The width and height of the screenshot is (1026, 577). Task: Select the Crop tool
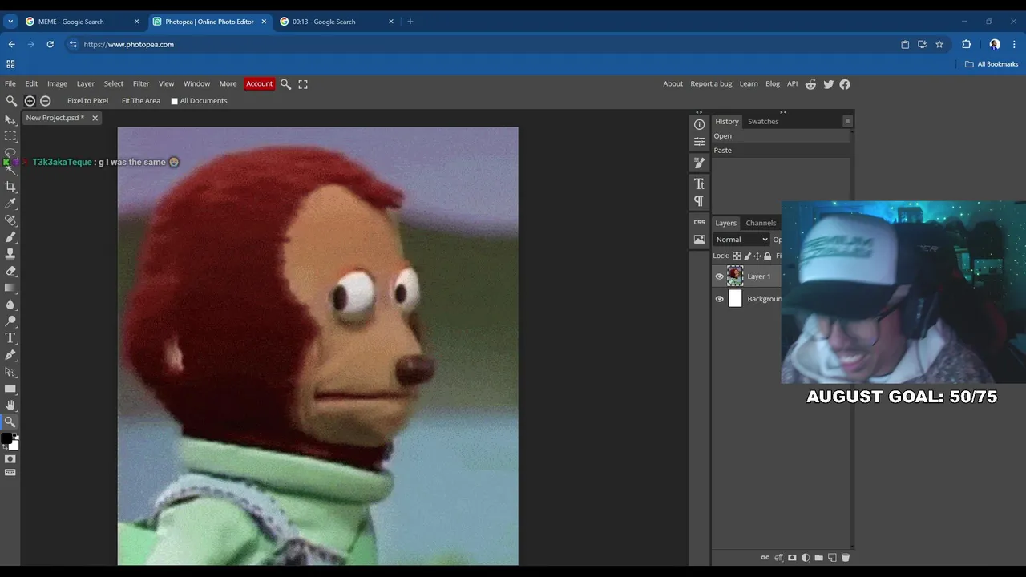point(10,187)
